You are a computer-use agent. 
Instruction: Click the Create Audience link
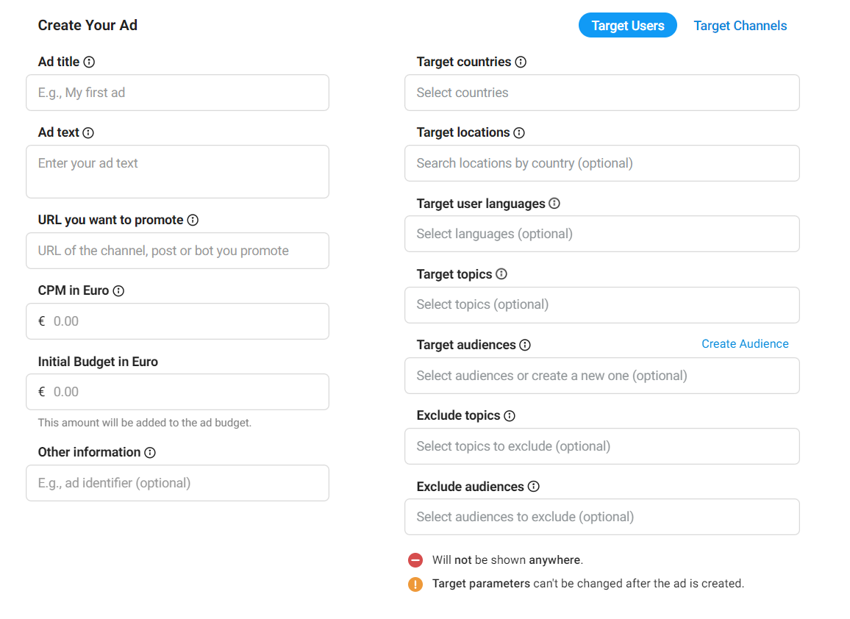[x=745, y=344]
